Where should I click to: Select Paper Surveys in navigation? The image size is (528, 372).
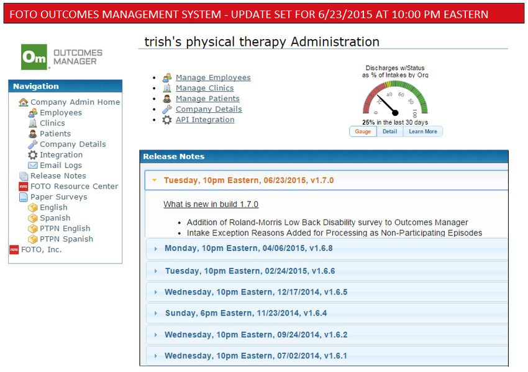59,197
